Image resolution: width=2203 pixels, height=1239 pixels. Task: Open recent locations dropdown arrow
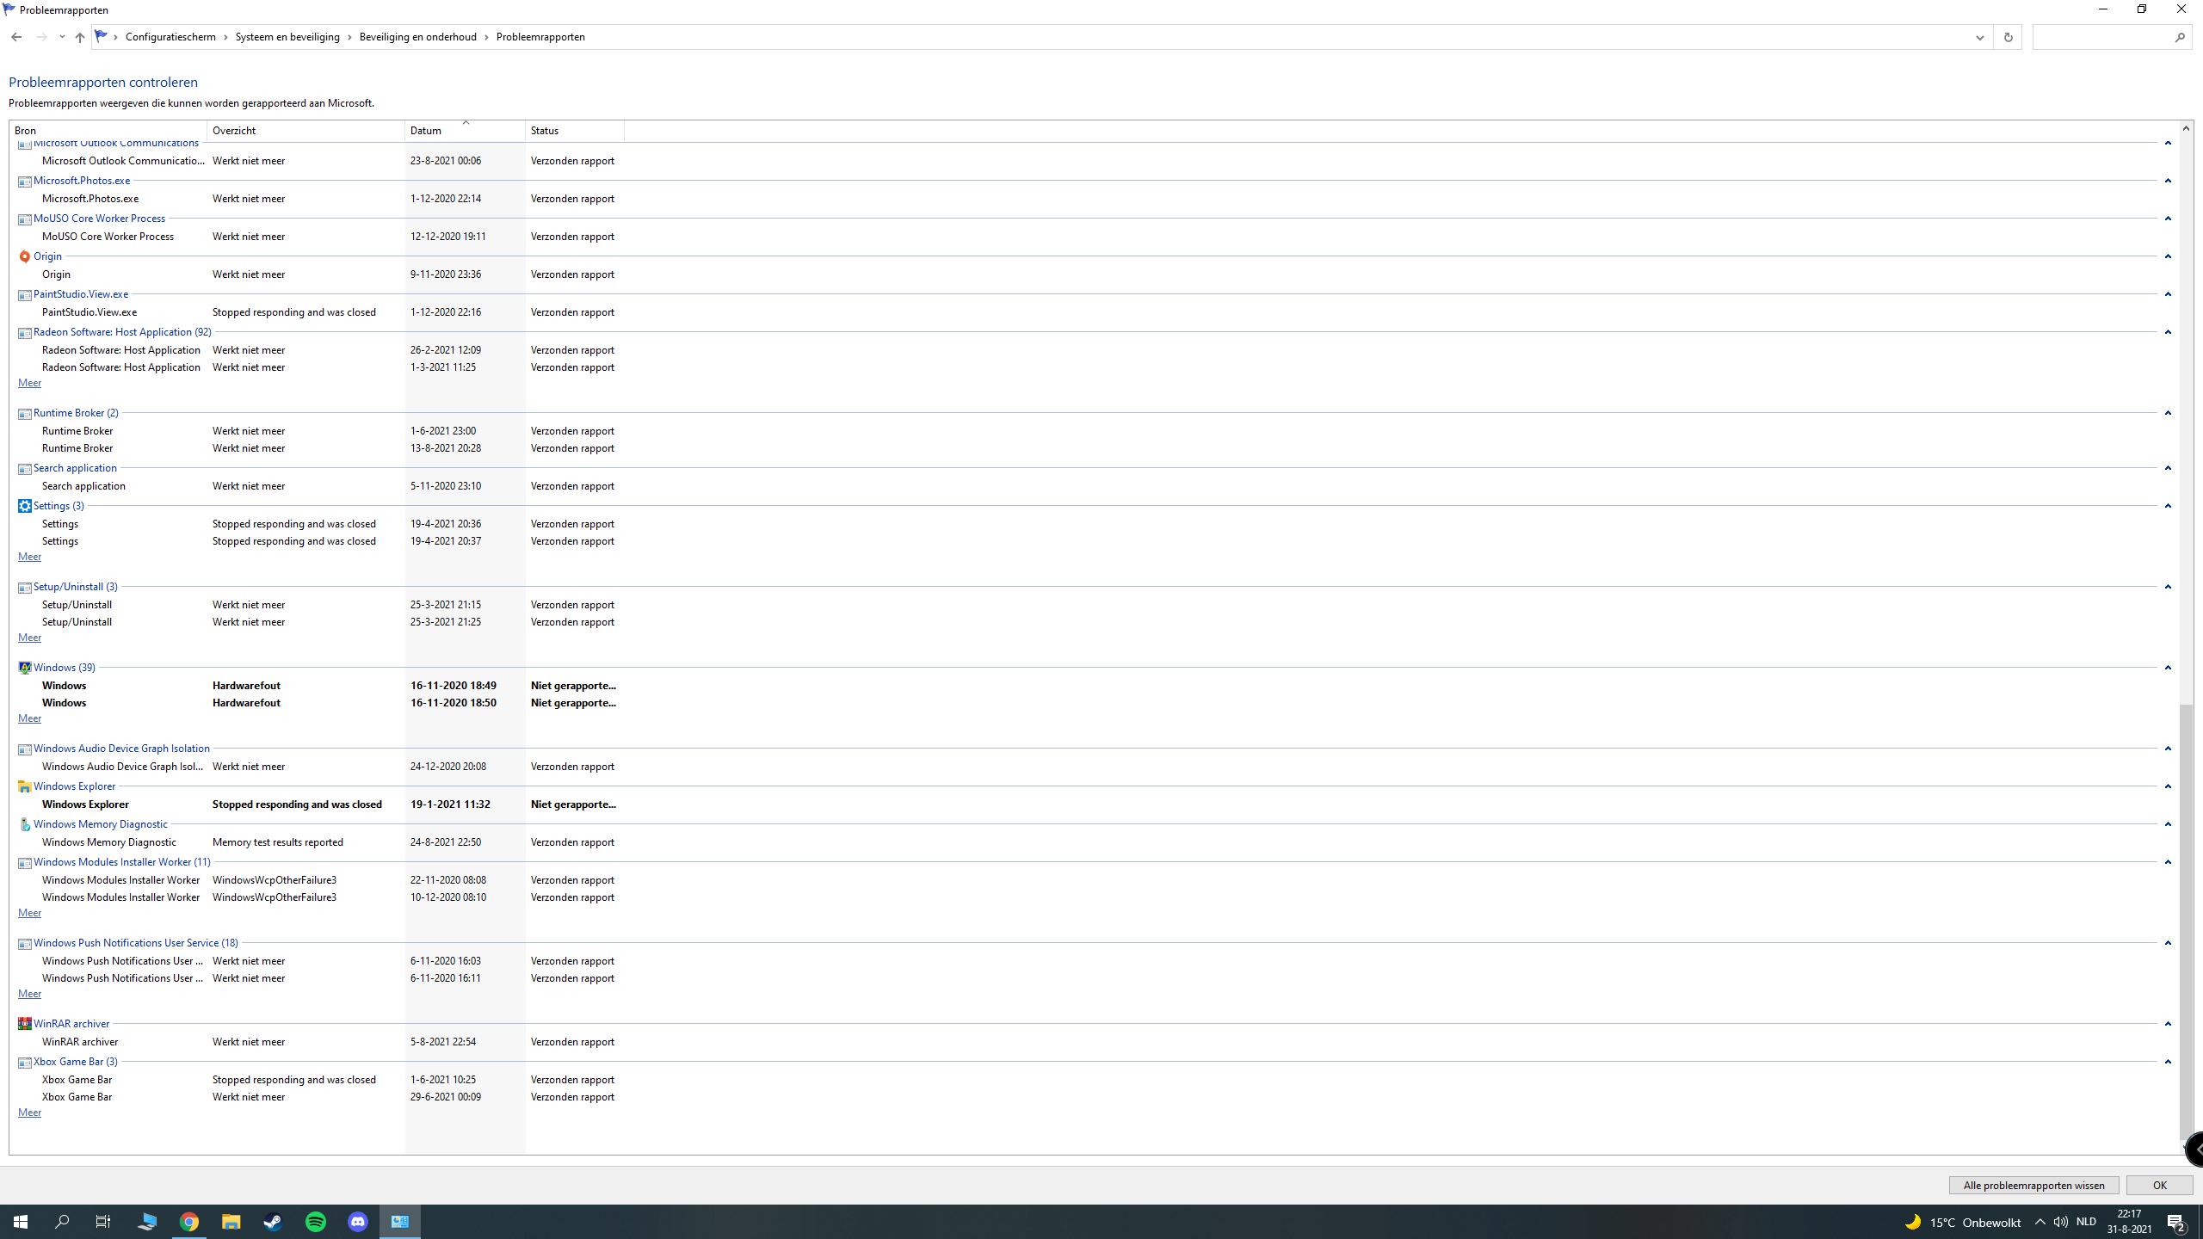62,37
